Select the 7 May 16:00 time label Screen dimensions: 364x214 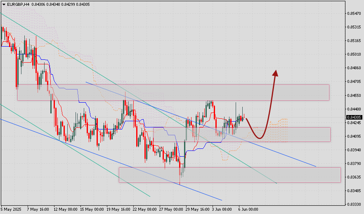[38, 209]
